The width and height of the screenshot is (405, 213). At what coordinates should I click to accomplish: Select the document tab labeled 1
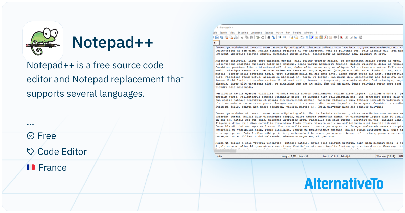(x=215, y=43)
